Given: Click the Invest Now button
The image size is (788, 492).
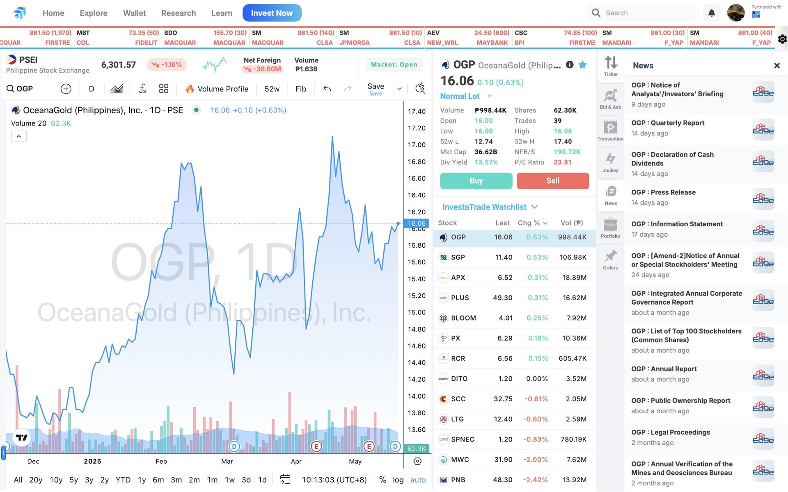Looking at the screenshot, I should pos(272,13).
